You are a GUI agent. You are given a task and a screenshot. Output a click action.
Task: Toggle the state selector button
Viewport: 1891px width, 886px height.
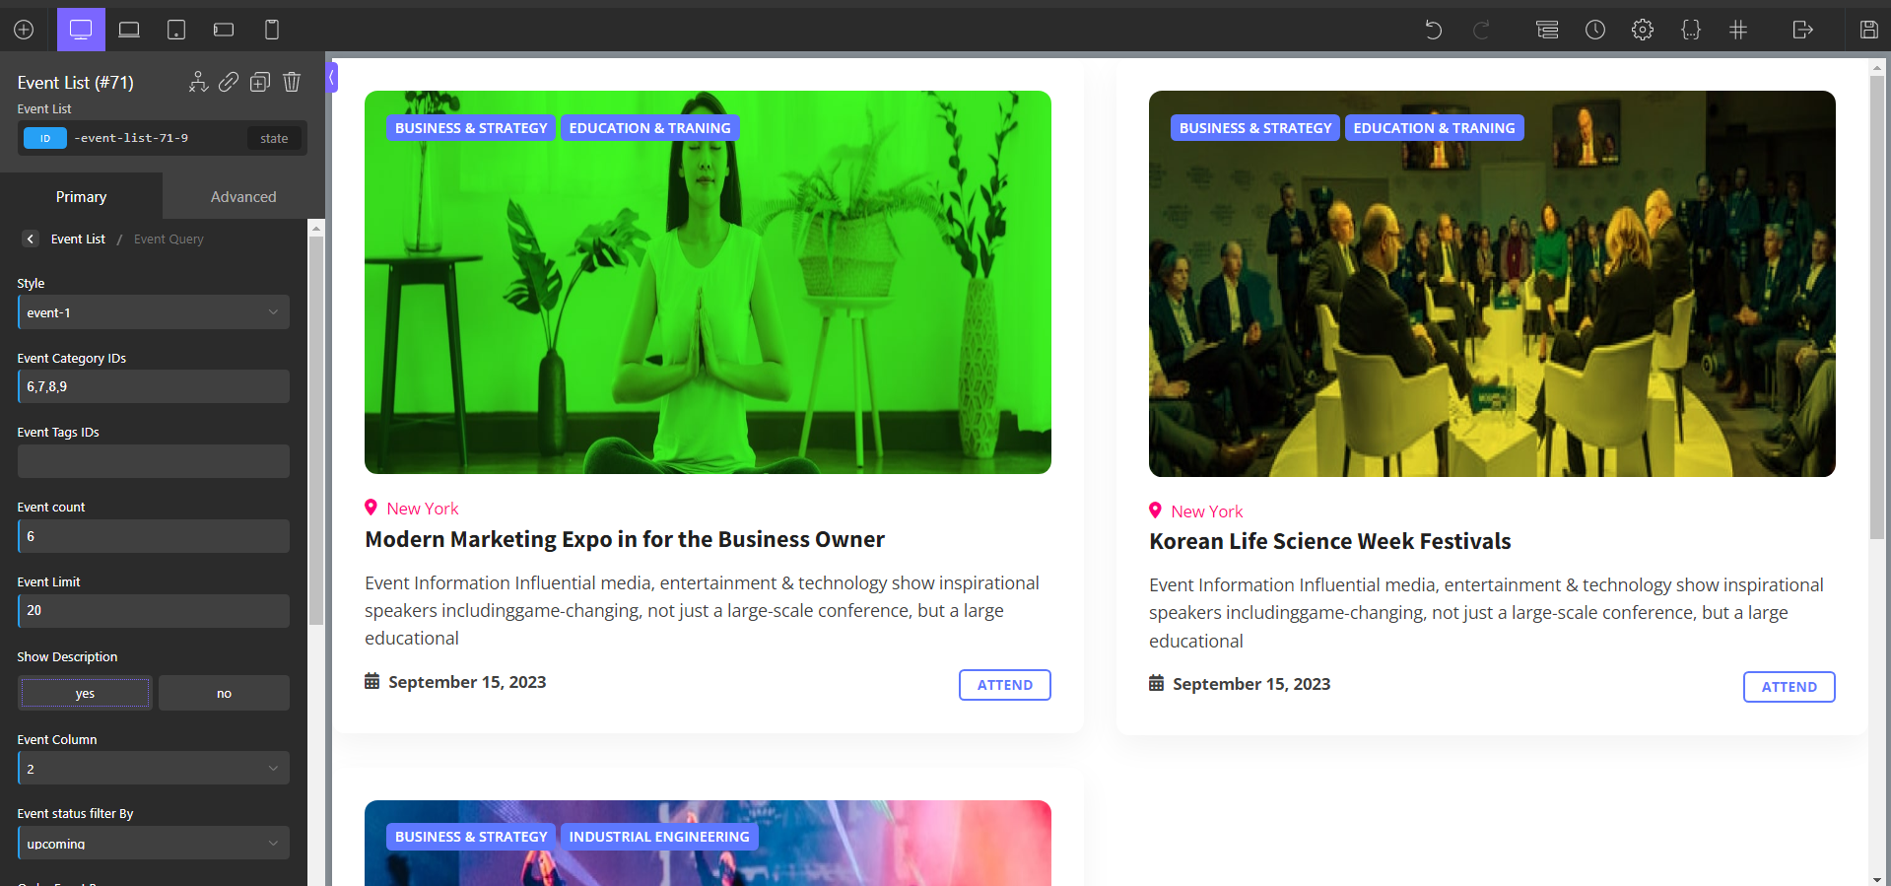274,138
